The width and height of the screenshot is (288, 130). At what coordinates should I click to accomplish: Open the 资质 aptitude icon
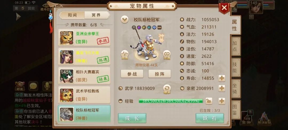point(125,55)
